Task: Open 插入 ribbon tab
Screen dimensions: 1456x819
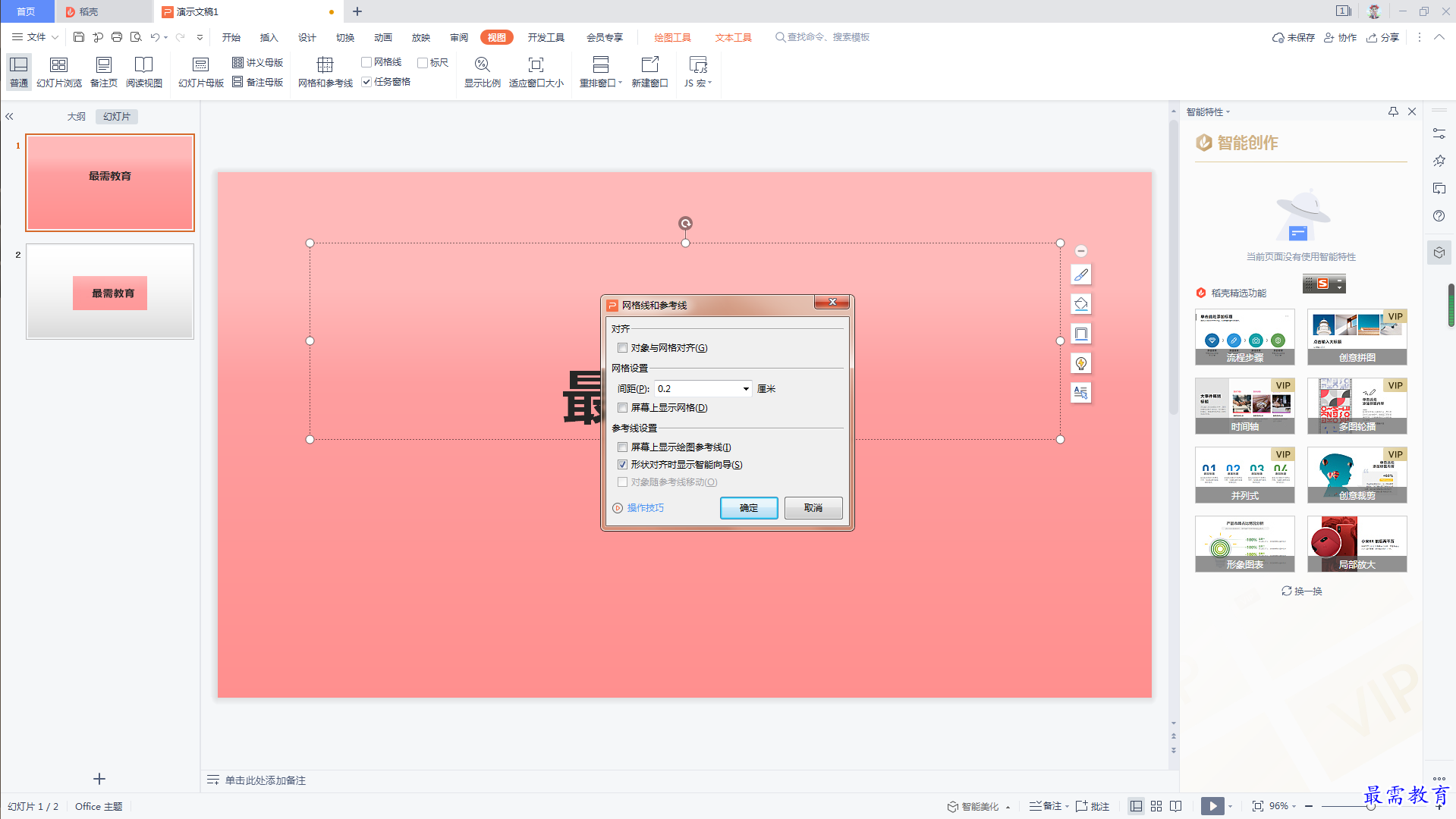Action: click(x=269, y=37)
